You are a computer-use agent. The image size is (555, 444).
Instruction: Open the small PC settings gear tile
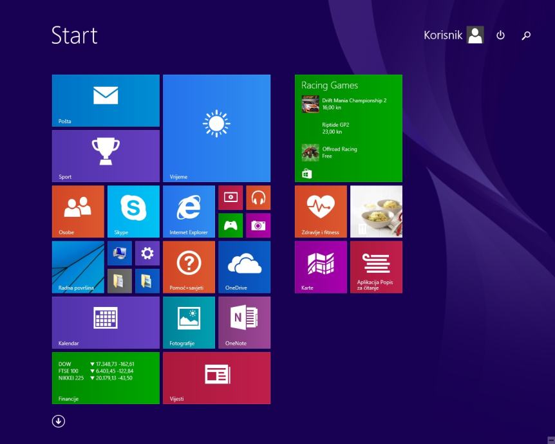click(x=147, y=254)
